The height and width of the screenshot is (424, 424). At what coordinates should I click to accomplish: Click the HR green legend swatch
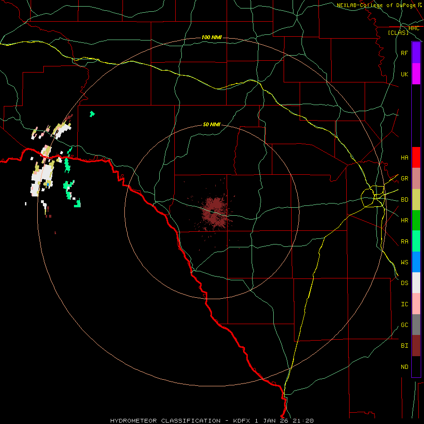tap(416, 220)
